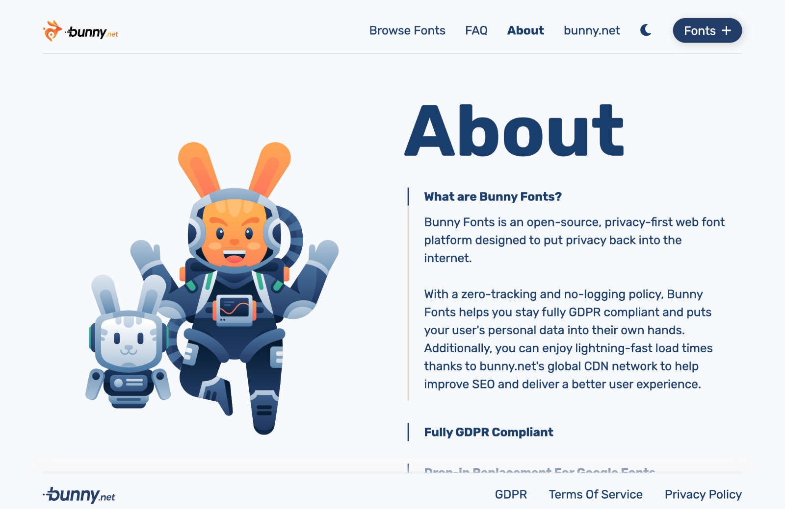This screenshot has width=785, height=509.
Task: Open GDPR footer link
Action: click(511, 494)
